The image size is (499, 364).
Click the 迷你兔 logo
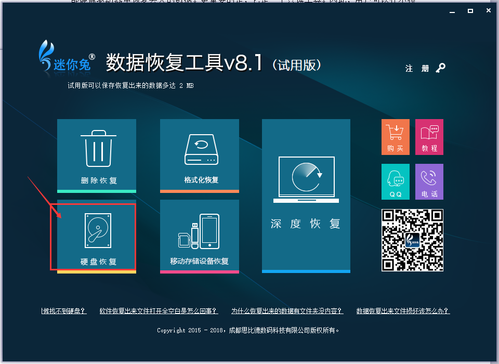(x=66, y=57)
